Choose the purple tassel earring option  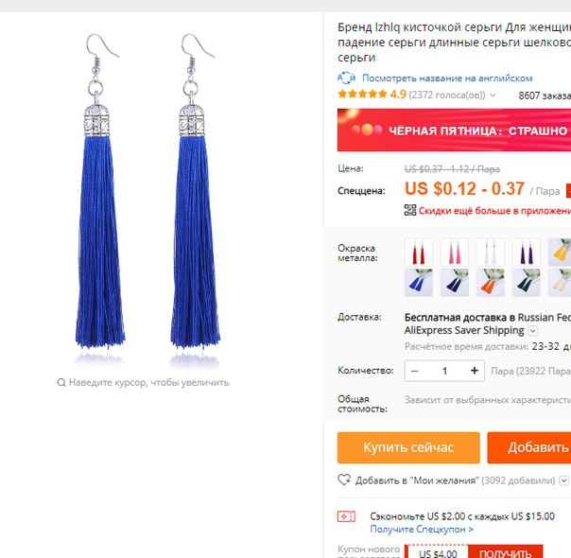(527, 253)
